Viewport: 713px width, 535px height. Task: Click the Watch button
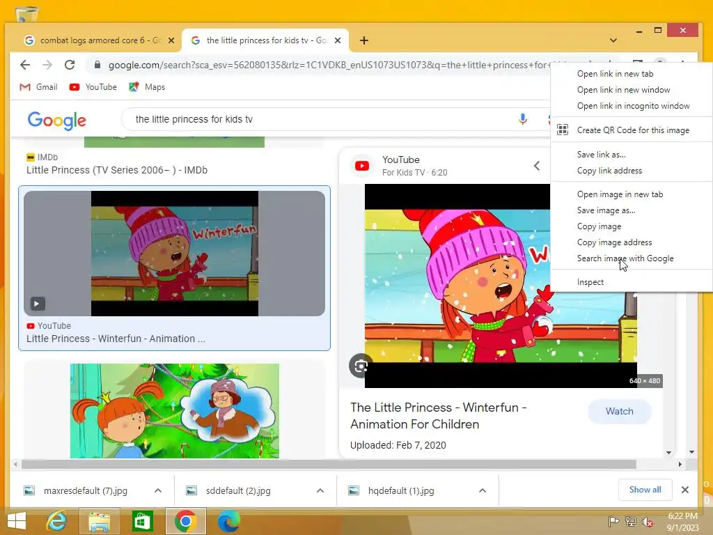pyautogui.click(x=619, y=411)
